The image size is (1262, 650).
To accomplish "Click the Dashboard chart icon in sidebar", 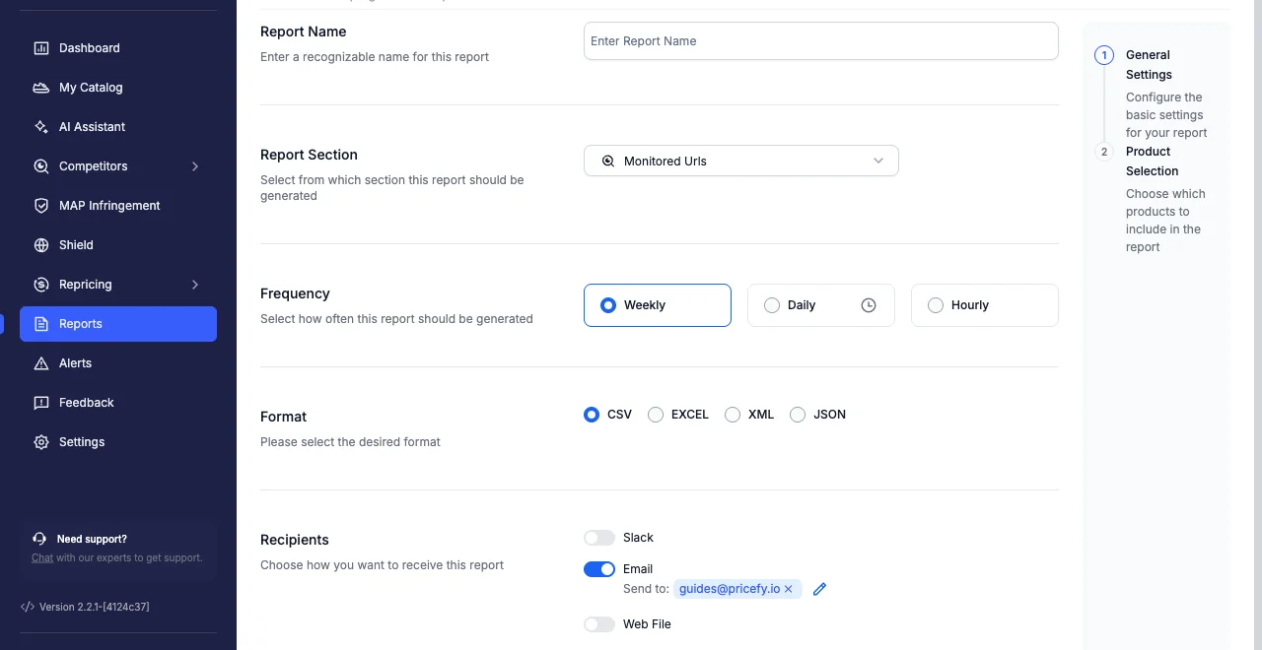I will tap(41, 48).
